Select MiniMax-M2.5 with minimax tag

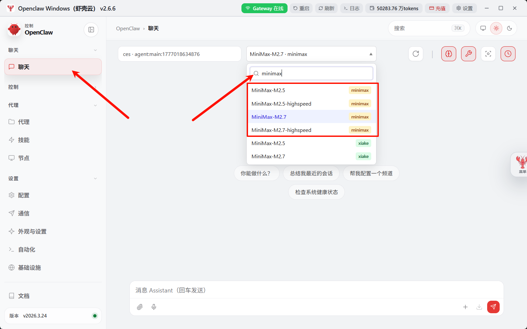click(x=311, y=90)
